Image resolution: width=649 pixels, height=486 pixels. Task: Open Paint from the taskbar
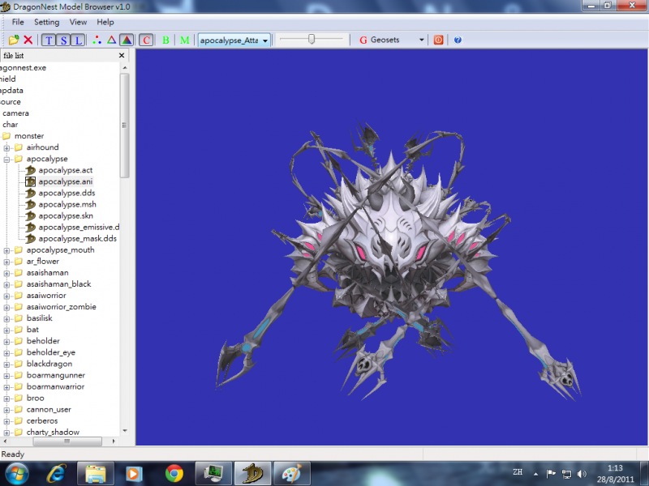(292, 474)
